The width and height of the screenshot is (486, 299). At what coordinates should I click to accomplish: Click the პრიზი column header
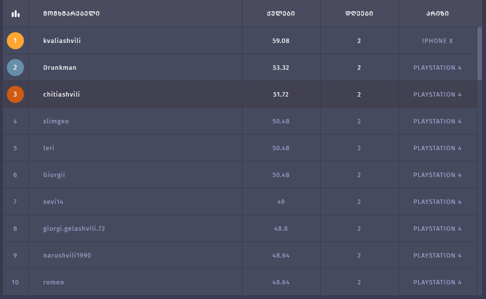(438, 14)
